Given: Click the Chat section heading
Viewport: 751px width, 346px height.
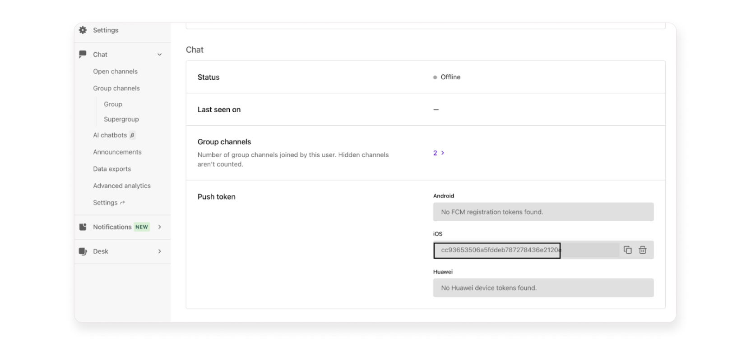Looking at the screenshot, I should coord(195,50).
